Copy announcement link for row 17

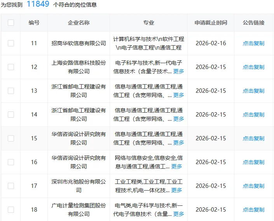click(x=253, y=186)
